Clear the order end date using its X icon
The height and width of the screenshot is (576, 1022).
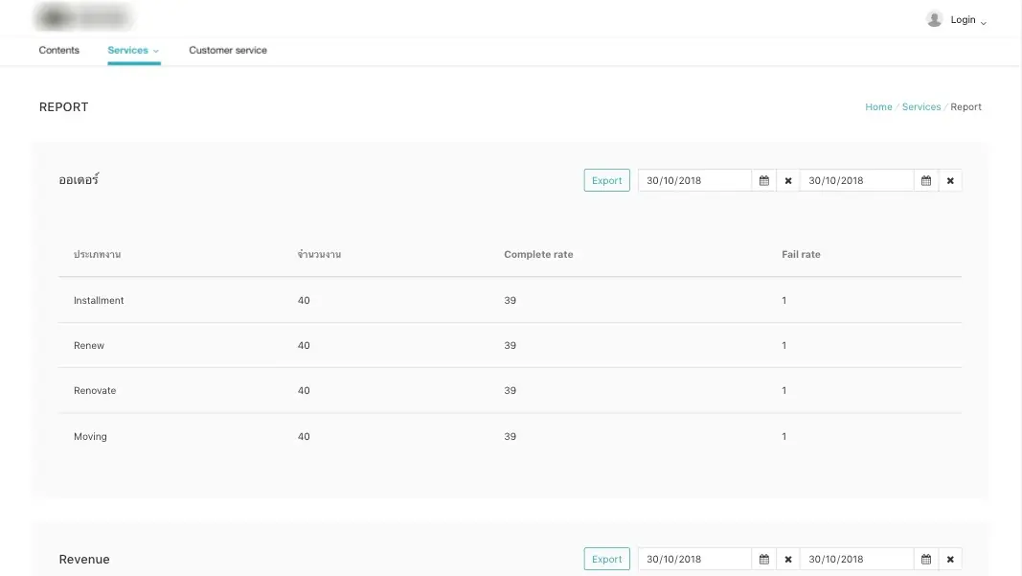pyautogui.click(x=949, y=180)
